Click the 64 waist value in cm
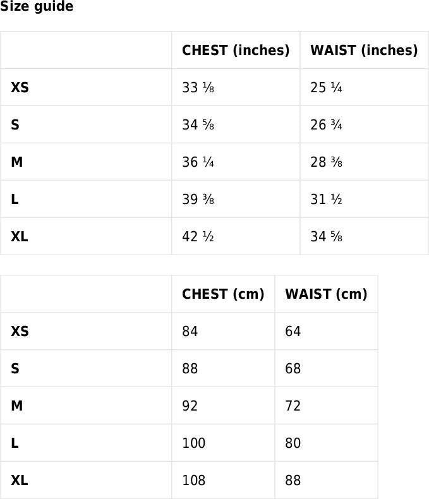The image size is (429, 499). (293, 332)
